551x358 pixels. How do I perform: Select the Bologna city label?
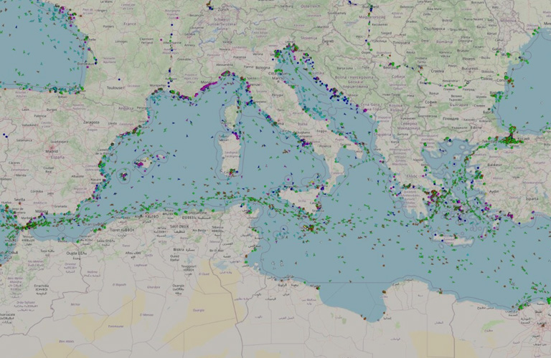click(263, 68)
